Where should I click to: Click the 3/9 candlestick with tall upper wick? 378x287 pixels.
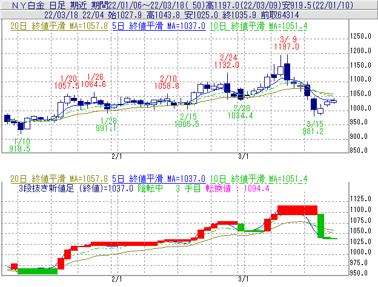point(287,70)
